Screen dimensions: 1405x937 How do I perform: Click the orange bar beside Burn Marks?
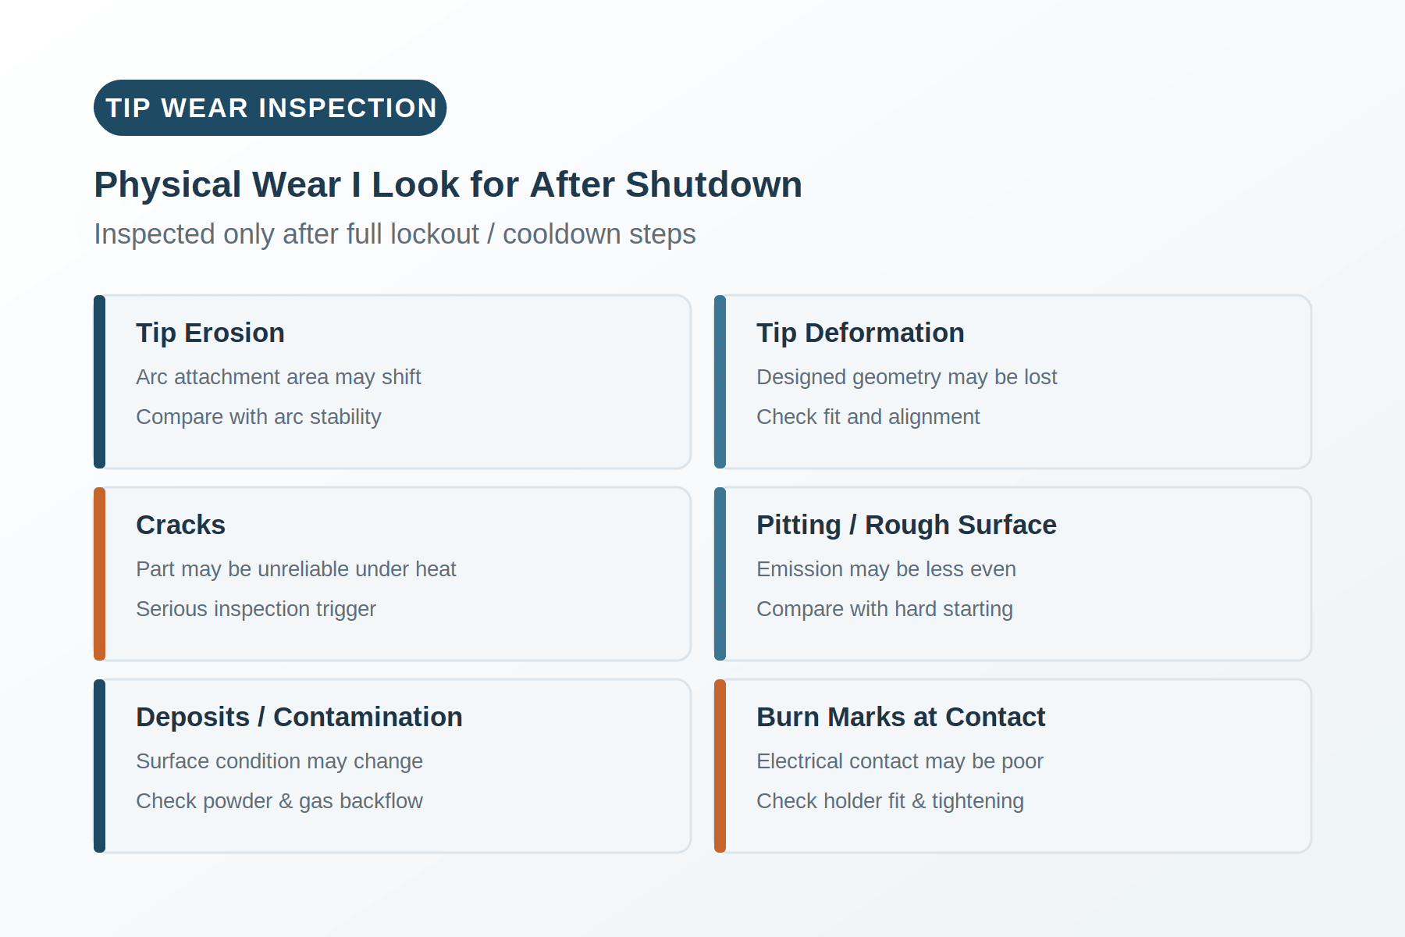pos(720,766)
